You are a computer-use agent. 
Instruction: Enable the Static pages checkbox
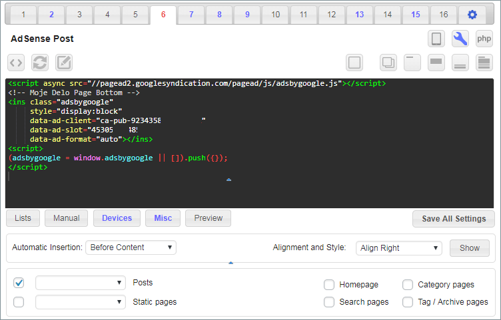[x=19, y=302]
